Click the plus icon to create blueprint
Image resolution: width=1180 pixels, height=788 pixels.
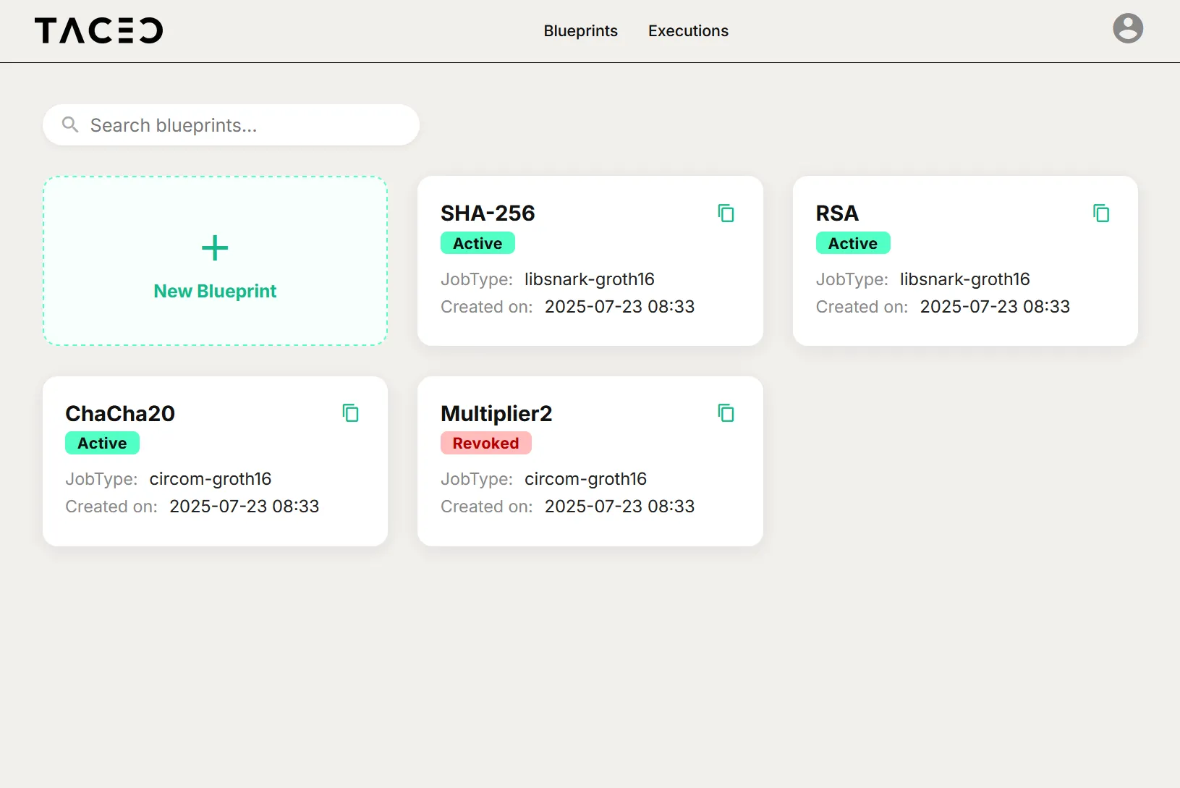pyautogui.click(x=215, y=248)
